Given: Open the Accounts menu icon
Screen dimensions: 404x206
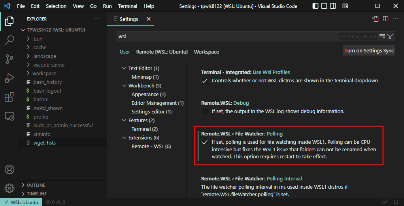Looking at the screenshot, I should click(9, 169).
